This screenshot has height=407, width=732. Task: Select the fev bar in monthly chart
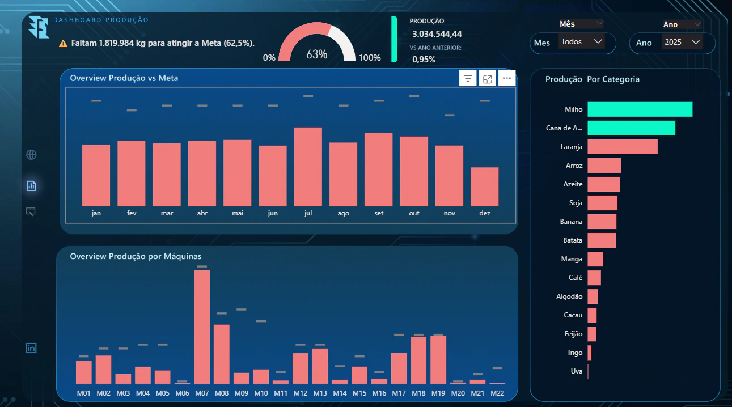pos(132,173)
